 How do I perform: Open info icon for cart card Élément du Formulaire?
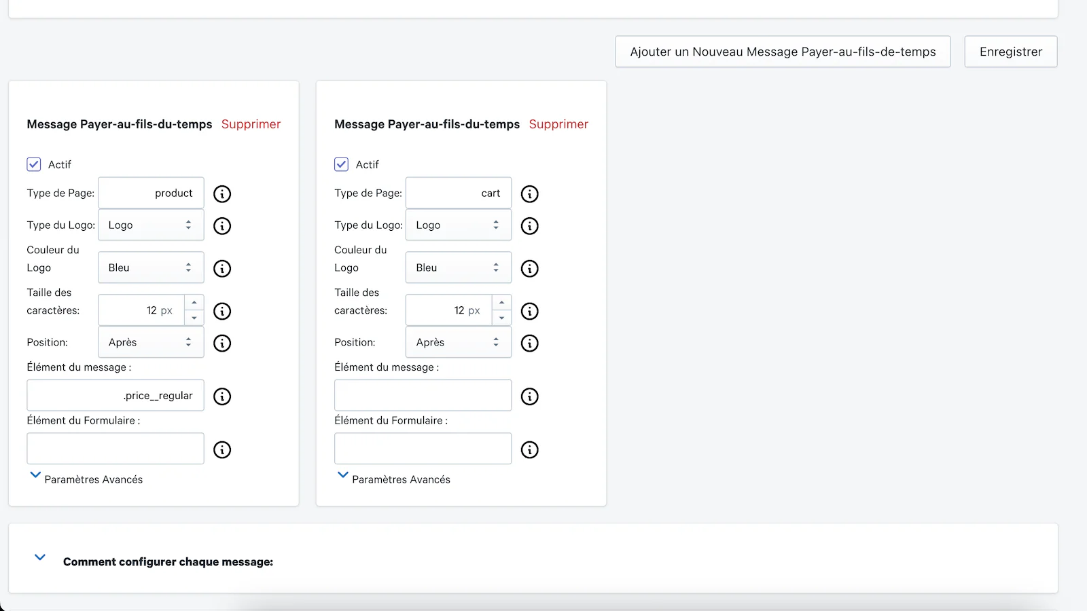530,450
